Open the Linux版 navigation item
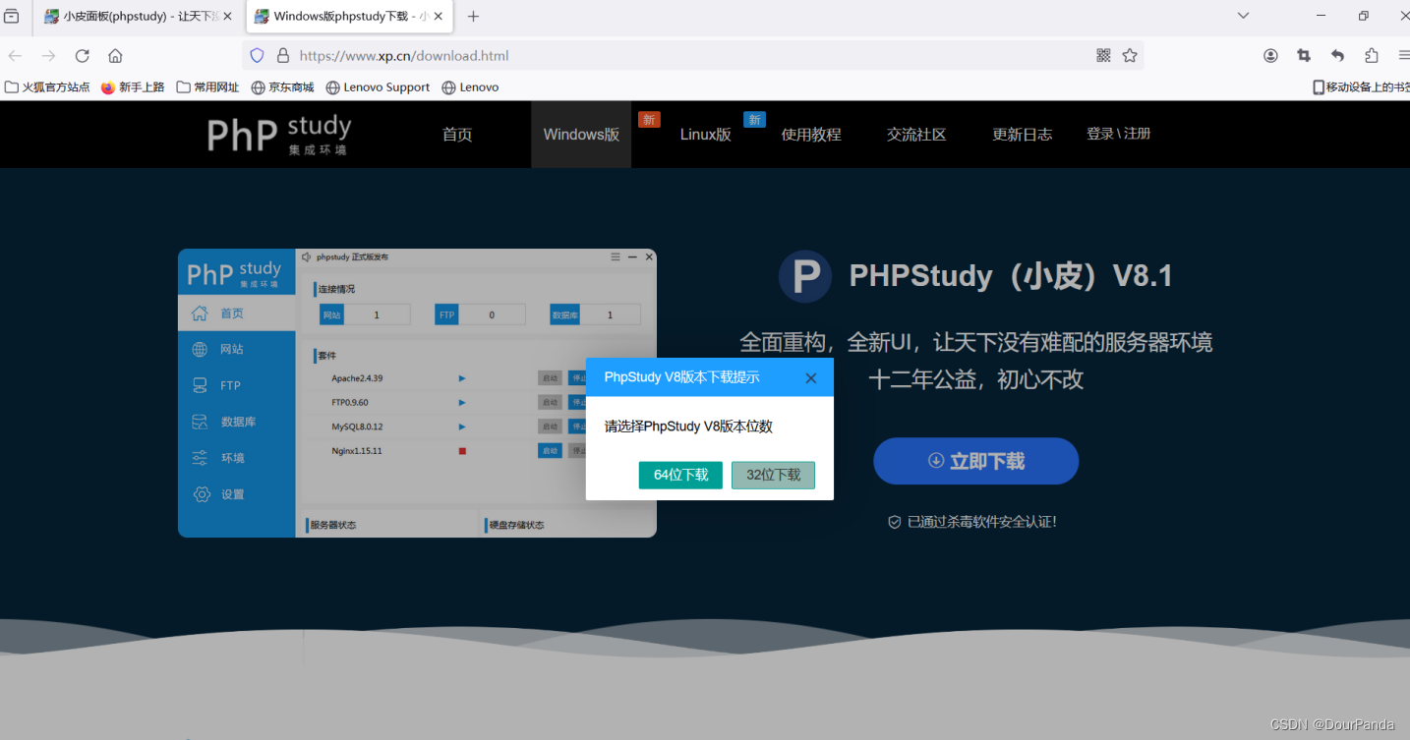1410x740 pixels. click(x=706, y=135)
